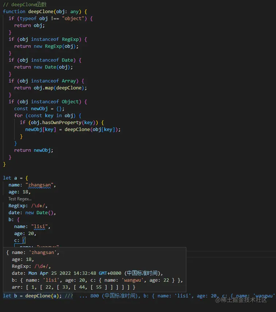Click the "object" string literal
This screenshot has height=312, width=276.
pos(73,19)
